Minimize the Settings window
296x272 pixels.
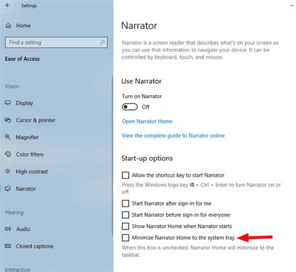(292, 6)
